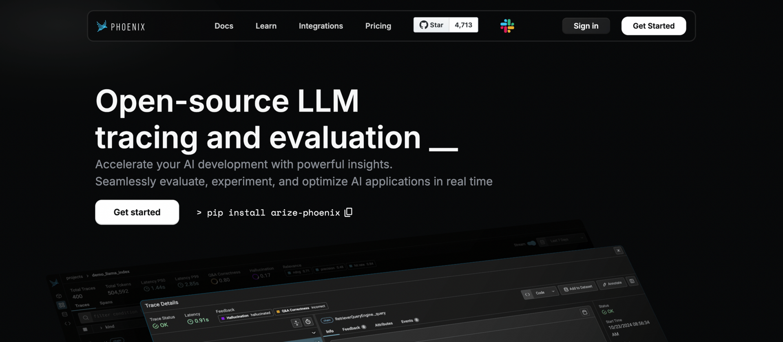Collapse the trace tree chevron below the timer
The width and height of the screenshot is (783, 342).
[x=314, y=333]
